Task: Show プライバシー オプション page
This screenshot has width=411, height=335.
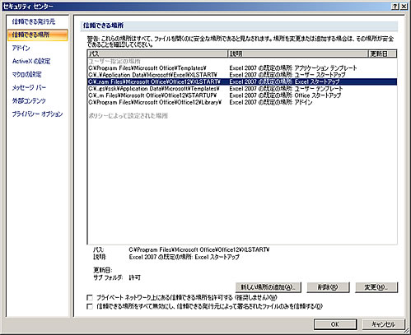Action: [x=37, y=114]
